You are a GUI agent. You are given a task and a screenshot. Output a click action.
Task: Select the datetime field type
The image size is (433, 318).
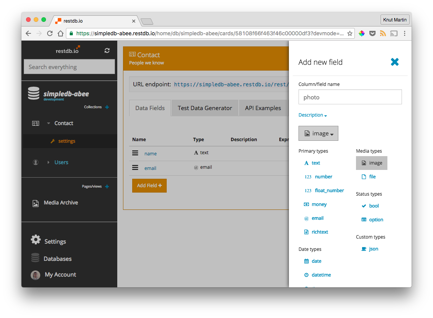(317, 275)
